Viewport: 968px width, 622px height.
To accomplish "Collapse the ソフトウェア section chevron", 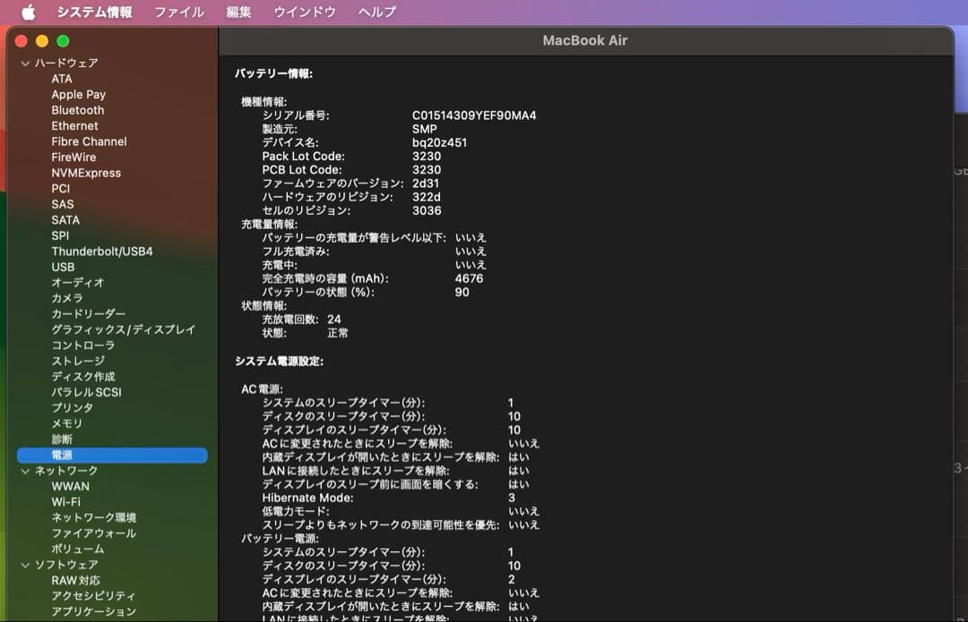I will click(24, 565).
